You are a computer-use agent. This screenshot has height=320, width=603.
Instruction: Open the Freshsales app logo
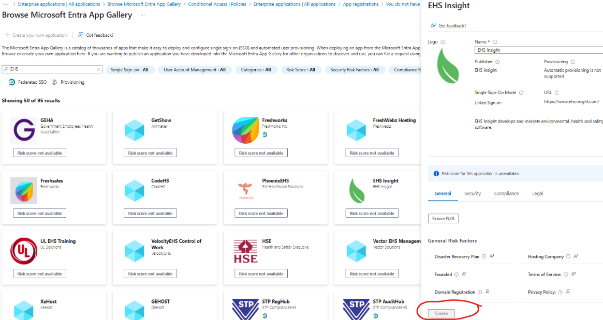pos(24,191)
